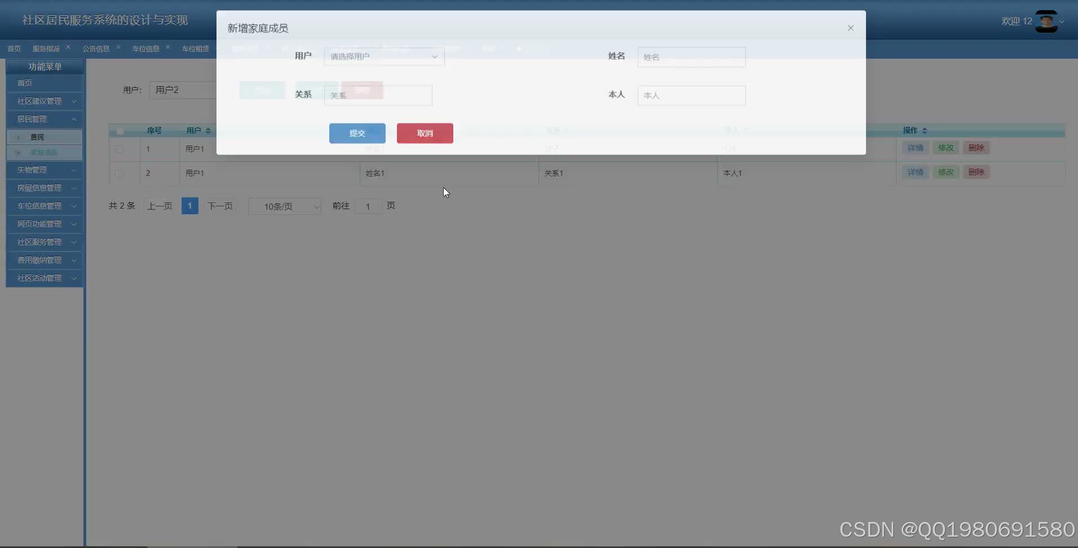
Task: Close the 新增家庭成员 dialog with the X
Action: (x=850, y=28)
